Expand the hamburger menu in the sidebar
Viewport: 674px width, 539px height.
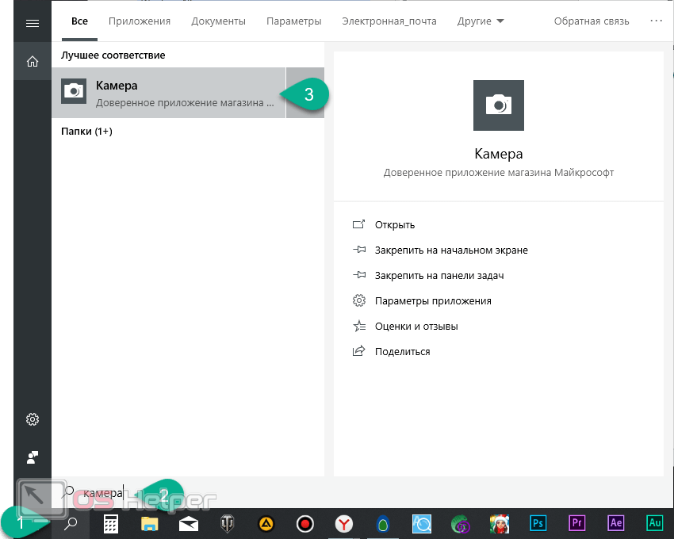33,23
